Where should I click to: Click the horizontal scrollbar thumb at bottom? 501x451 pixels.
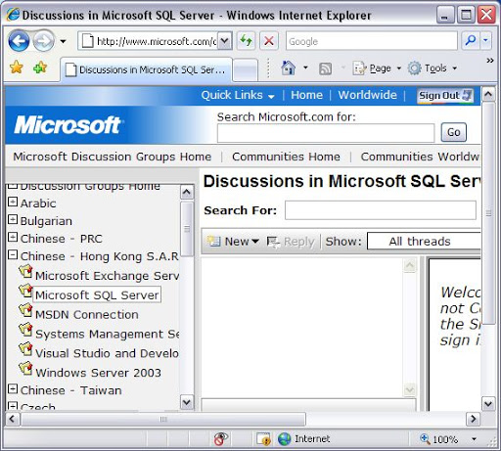tap(163, 419)
